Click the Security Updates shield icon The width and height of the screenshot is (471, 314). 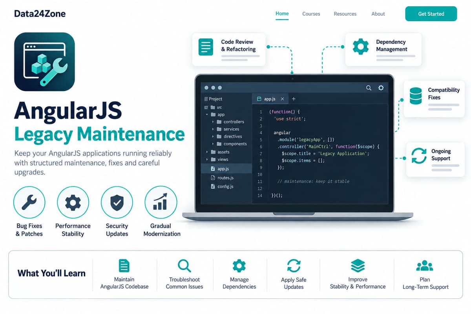117,203
